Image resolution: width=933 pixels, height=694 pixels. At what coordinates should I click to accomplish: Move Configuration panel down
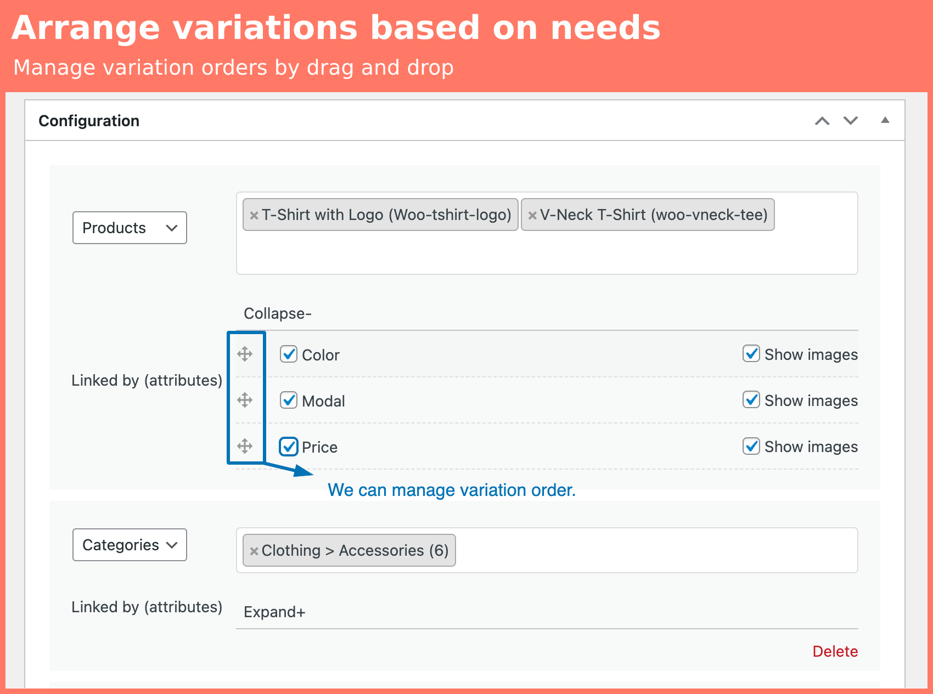(x=851, y=121)
